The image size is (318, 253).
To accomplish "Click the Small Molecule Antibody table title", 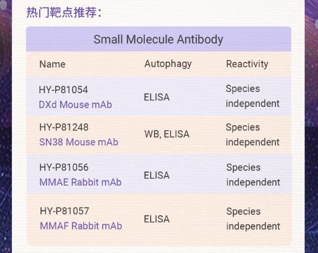I will (158, 40).
